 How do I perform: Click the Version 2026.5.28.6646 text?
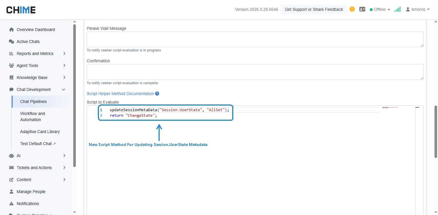click(x=256, y=9)
